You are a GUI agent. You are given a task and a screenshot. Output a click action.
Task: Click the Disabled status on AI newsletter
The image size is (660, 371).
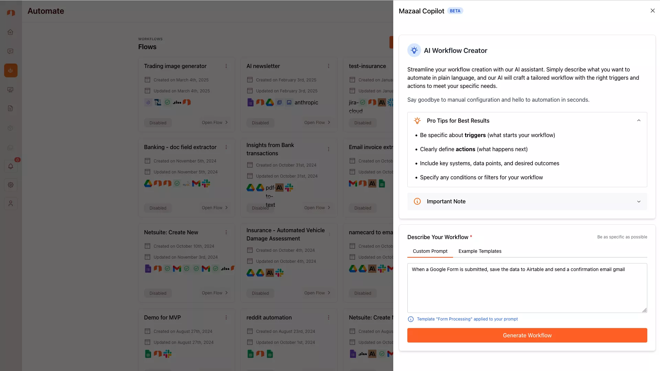pyautogui.click(x=260, y=123)
